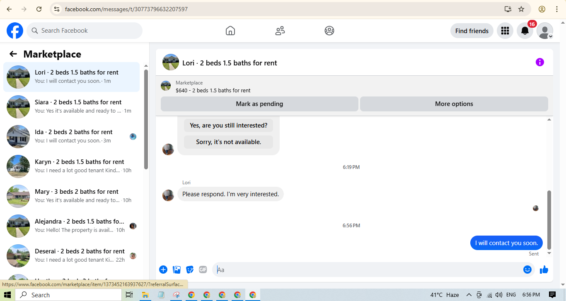Open the Windows Action Center
Image resolution: width=566 pixels, height=301 pixels.
(x=552, y=295)
